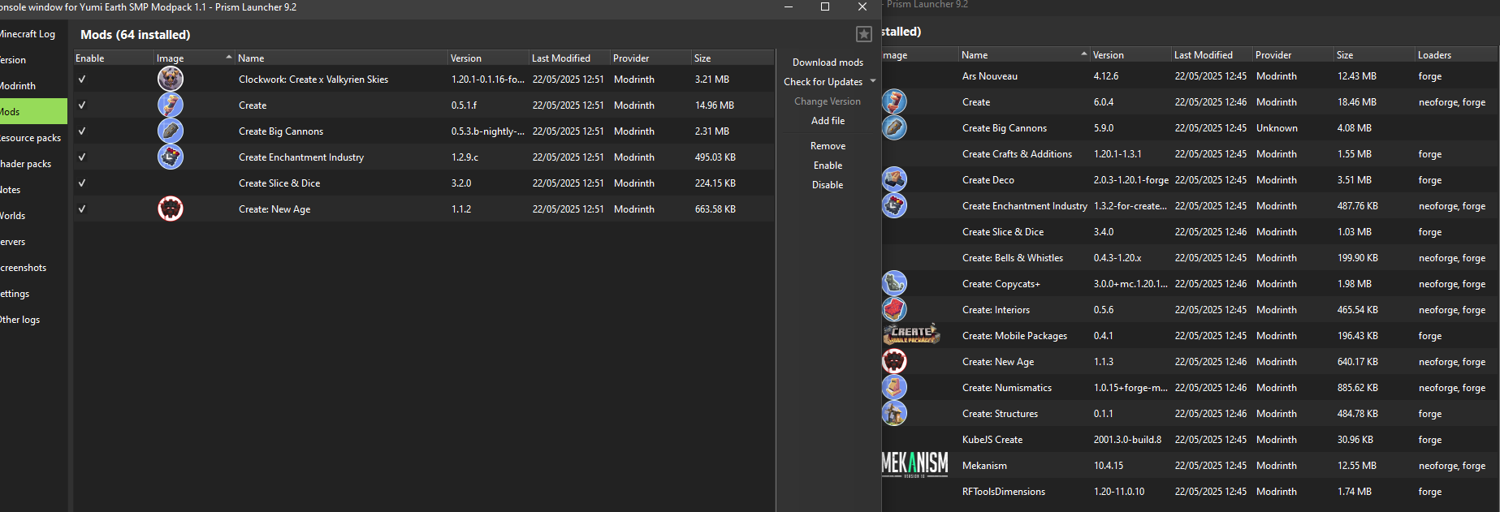Sort the console window mods by Version column
Screen dimensions: 1500x512
point(488,58)
